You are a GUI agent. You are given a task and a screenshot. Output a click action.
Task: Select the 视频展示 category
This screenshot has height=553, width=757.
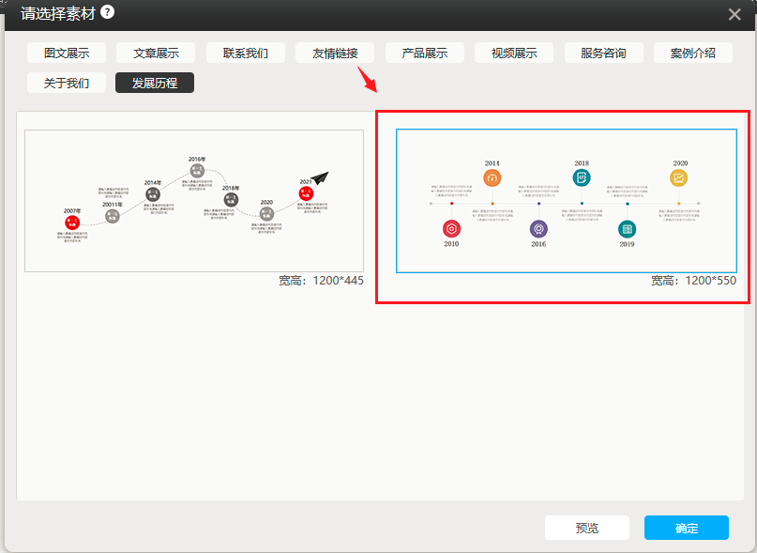514,53
